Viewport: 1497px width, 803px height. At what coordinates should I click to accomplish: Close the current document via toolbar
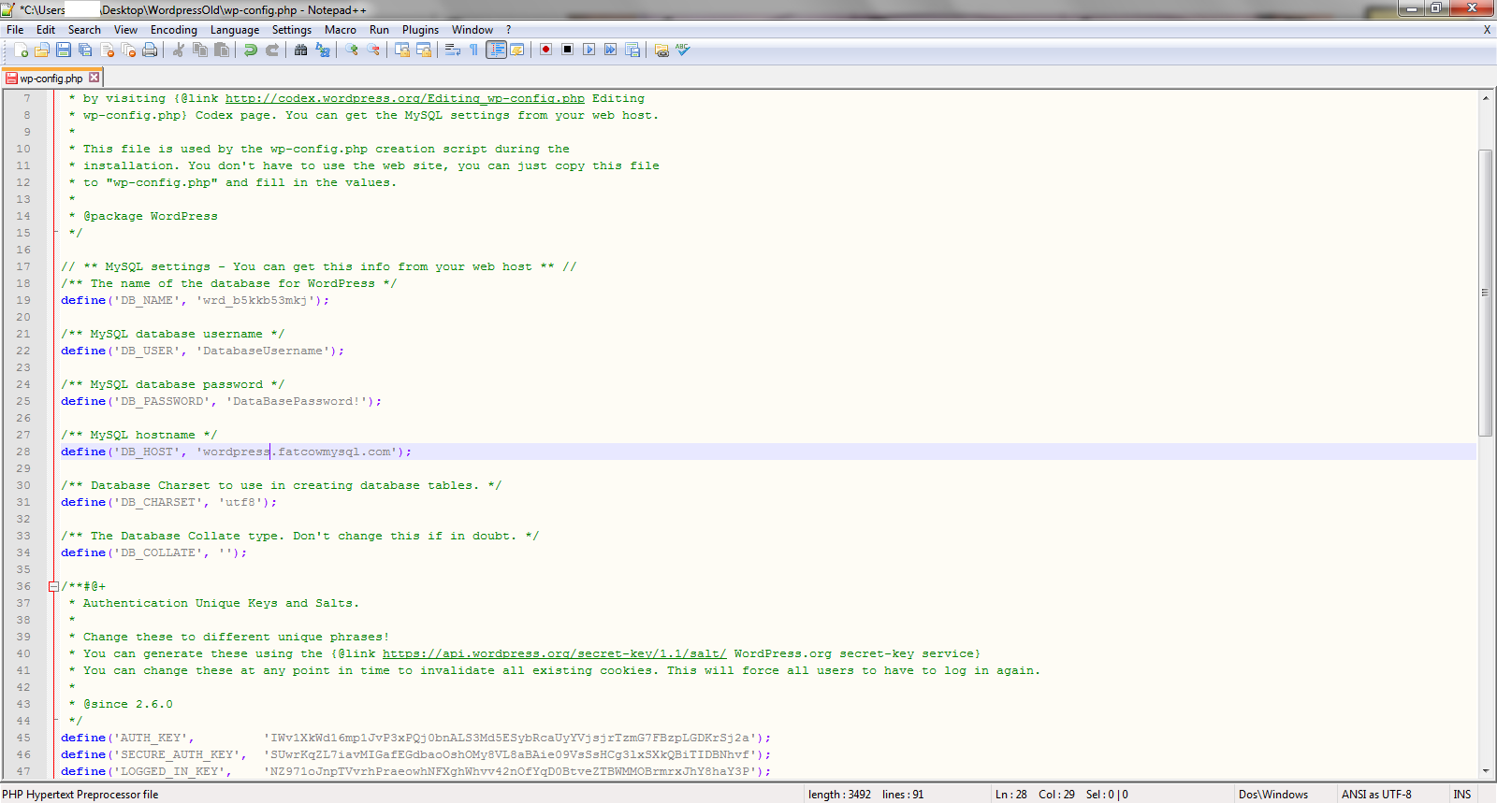[107, 50]
